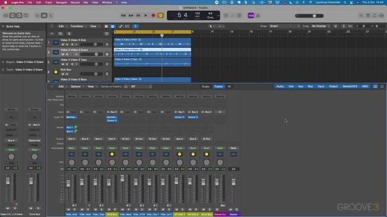Toggle the Bus channel strip filter button
This screenshot has width=387, height=217.
310,86
